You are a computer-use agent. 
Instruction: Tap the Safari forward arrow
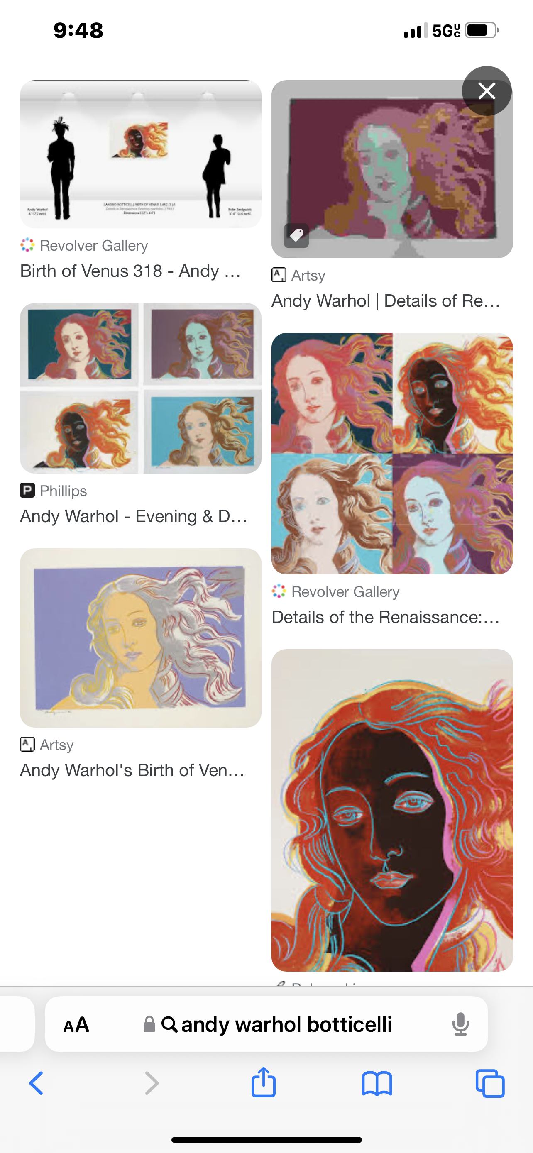[x=152, y=1083]
